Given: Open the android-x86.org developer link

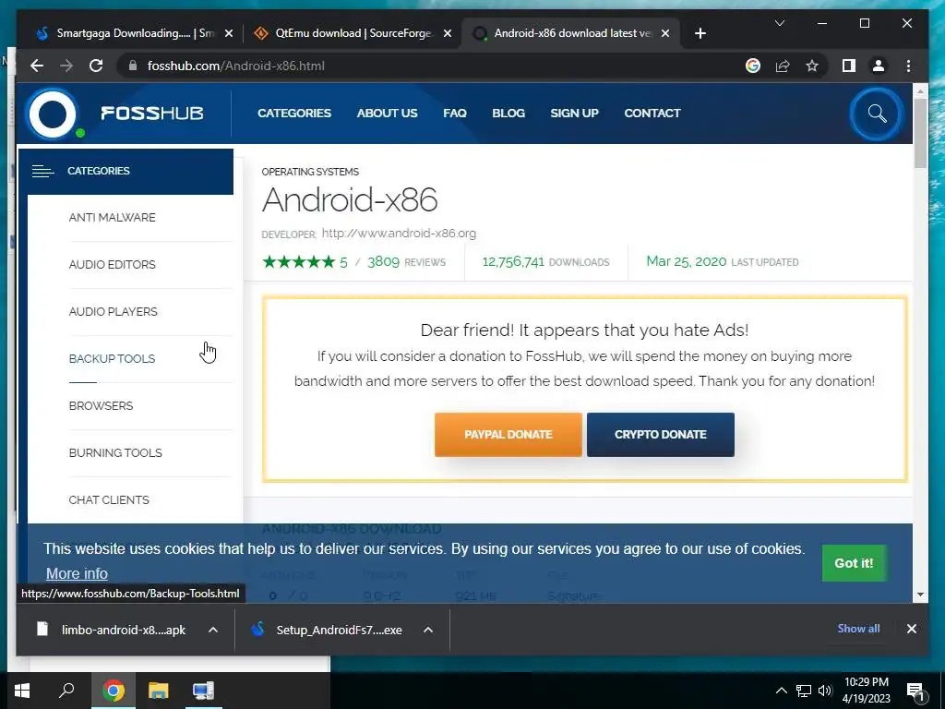Looking at the screenshot, I should click(399, 234).
